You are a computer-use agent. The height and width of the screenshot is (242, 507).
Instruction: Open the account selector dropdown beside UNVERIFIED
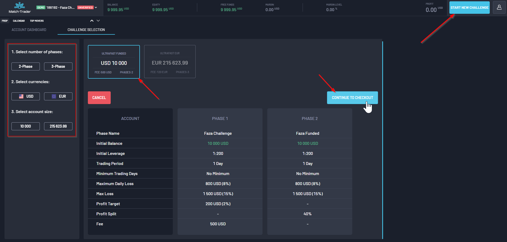click(x=96, y=7)
